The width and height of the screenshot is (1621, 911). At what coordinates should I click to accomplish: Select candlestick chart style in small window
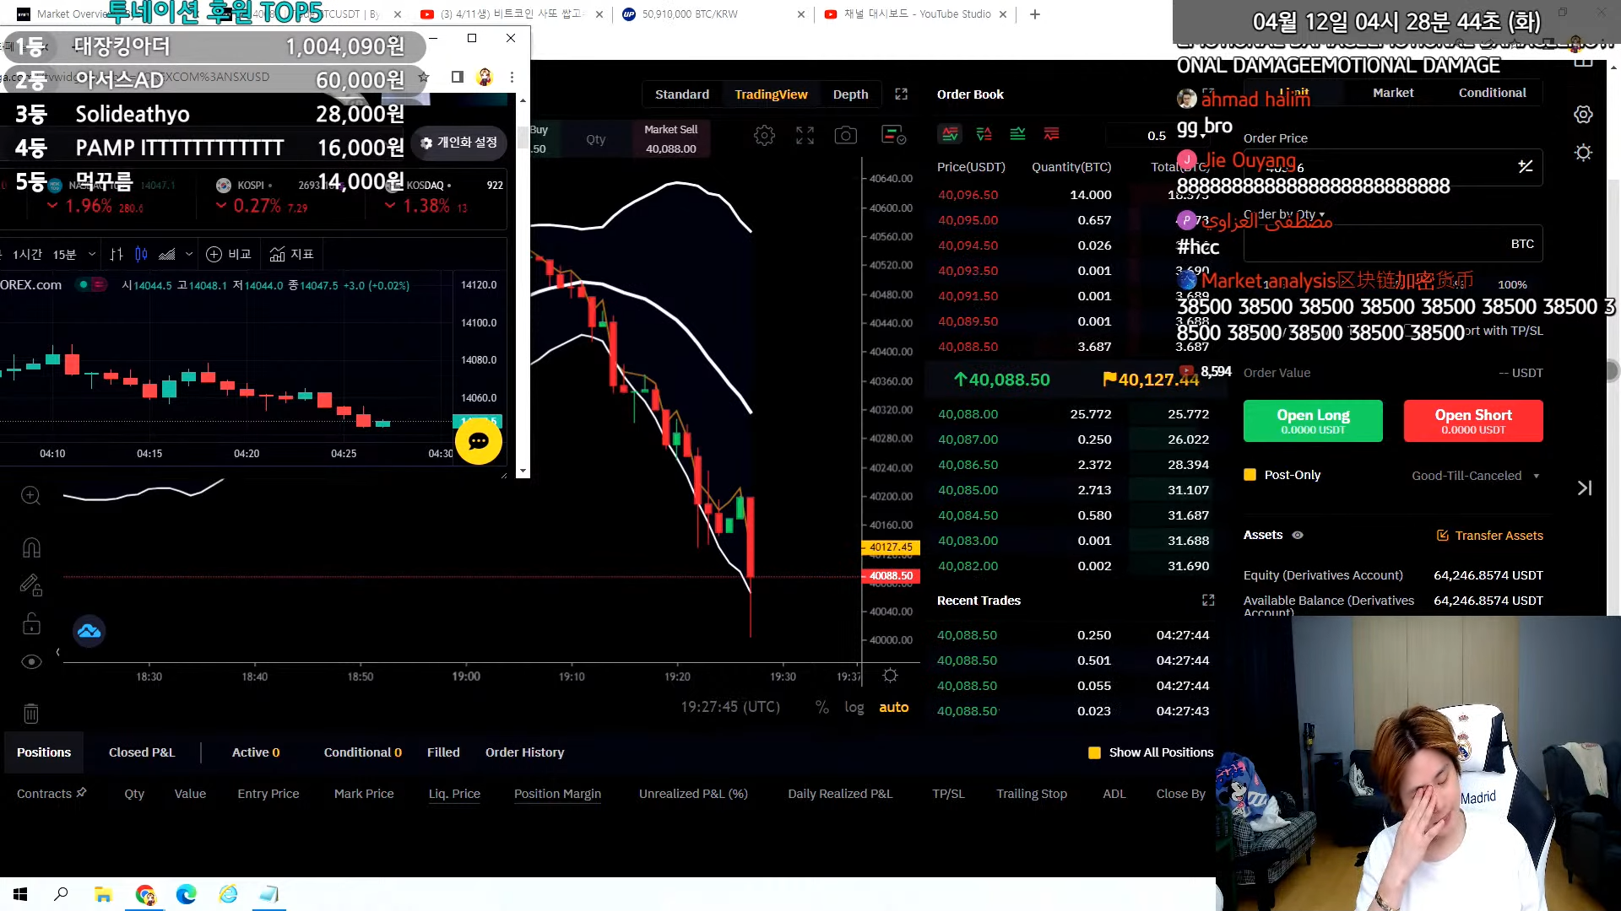141,254
